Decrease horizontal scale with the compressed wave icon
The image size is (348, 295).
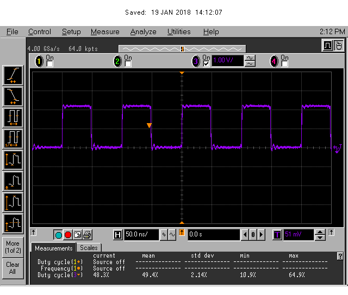coord(164,235)
